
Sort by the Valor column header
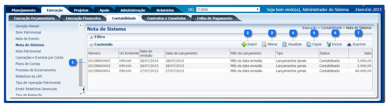tap(360, 53)
